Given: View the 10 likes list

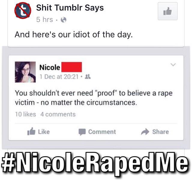Looking at the screenshot, I should pos(25,114).
